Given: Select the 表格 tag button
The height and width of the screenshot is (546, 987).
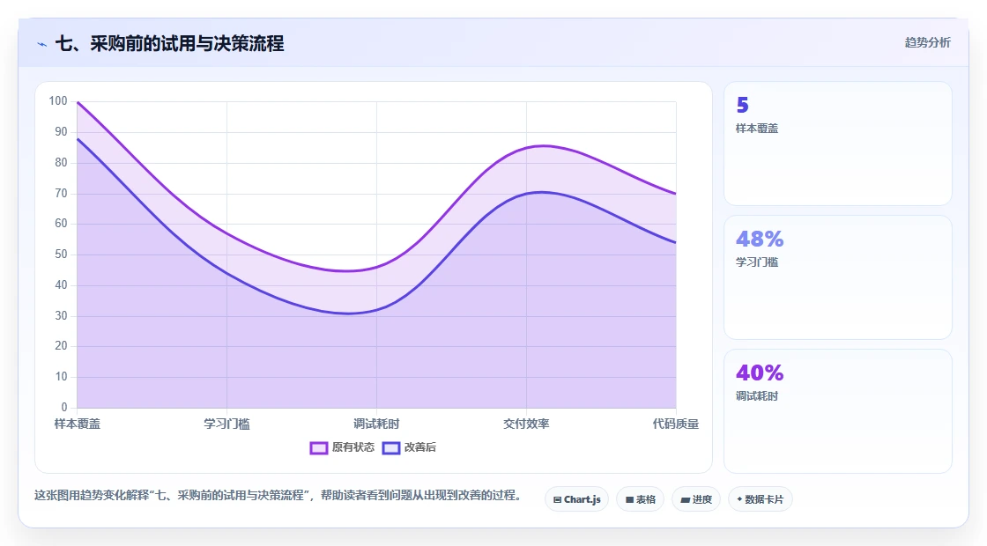Looking at the screenshot, I should pos(640,499).
